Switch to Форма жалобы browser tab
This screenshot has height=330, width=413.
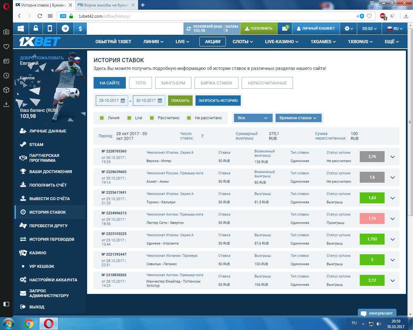(x=106, y=5)
